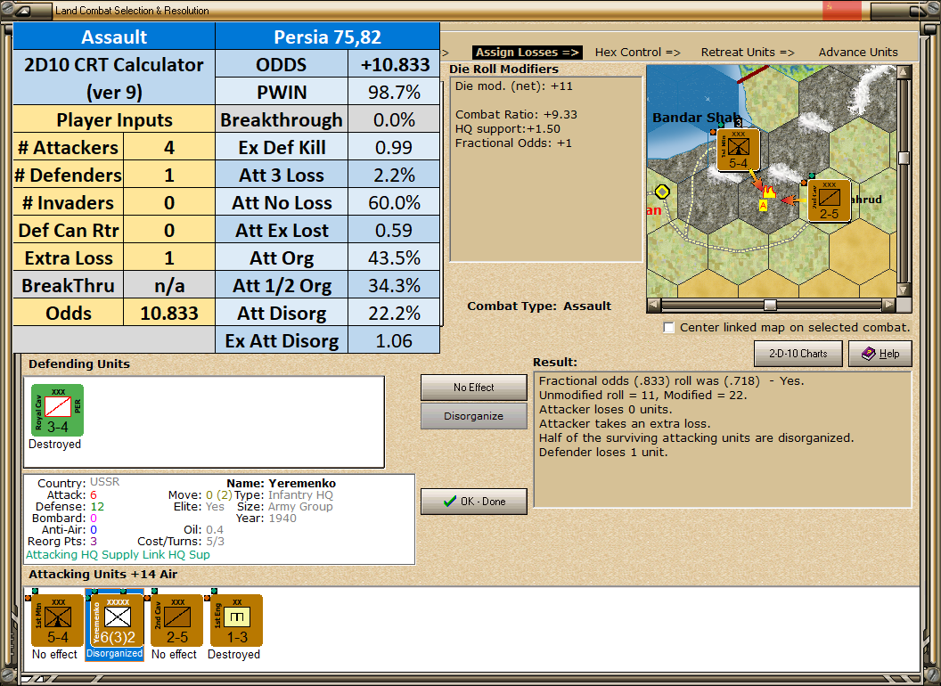941x686 pixels.
Task: Click the Bandar Shah map label
Action: click(697, 118)
